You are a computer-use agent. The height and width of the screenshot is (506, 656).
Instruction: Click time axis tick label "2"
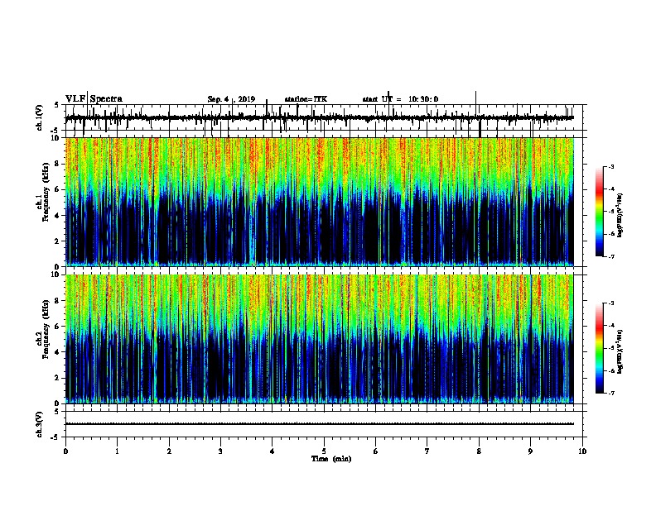coord(169,451)
